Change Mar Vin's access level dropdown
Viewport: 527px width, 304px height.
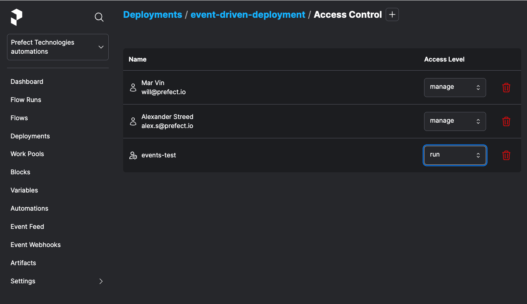455,87
